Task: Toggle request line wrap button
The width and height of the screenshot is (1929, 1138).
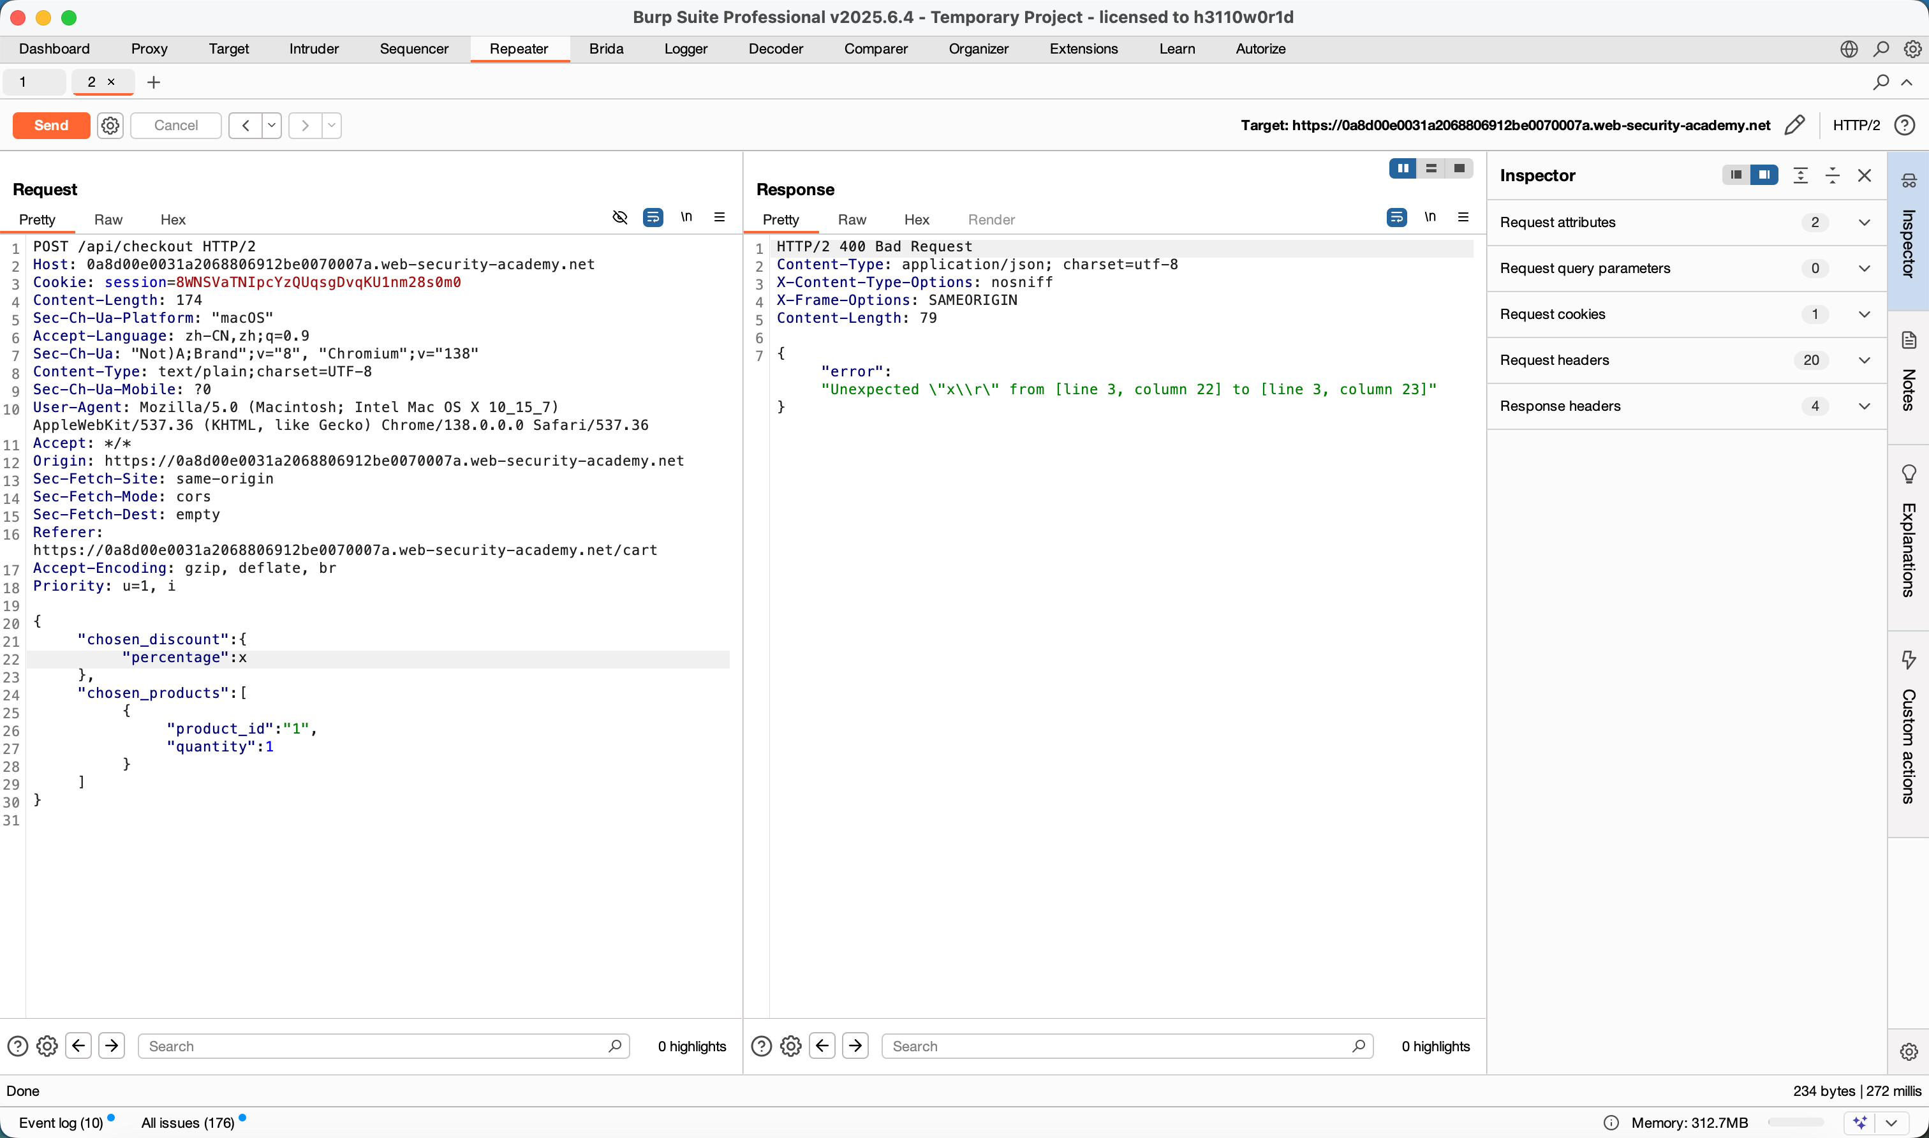Action: pos(653,217)
